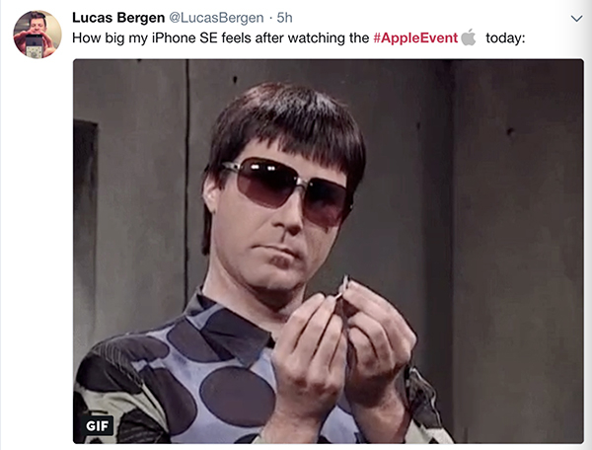Expand the tweet options chevron menu
This screenshot has height=450, width=592.
click(576, 19)
